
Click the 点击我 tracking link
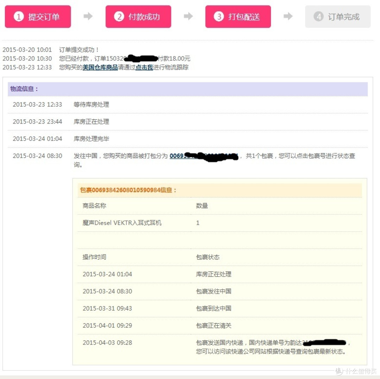click(x=144, y=67)
